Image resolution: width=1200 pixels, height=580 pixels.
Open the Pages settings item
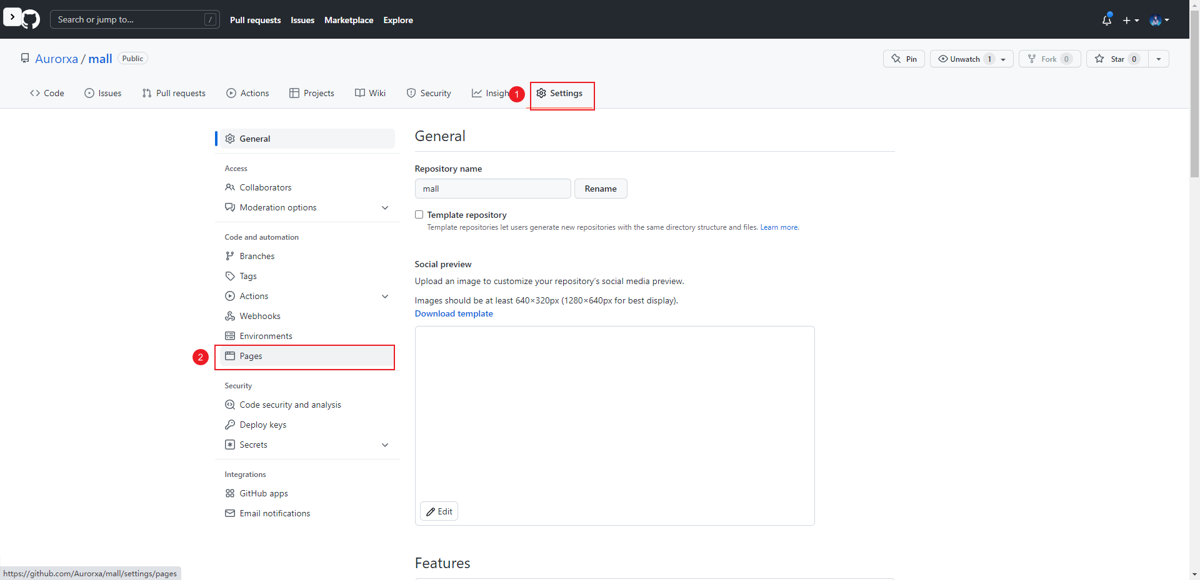(251, 356)
